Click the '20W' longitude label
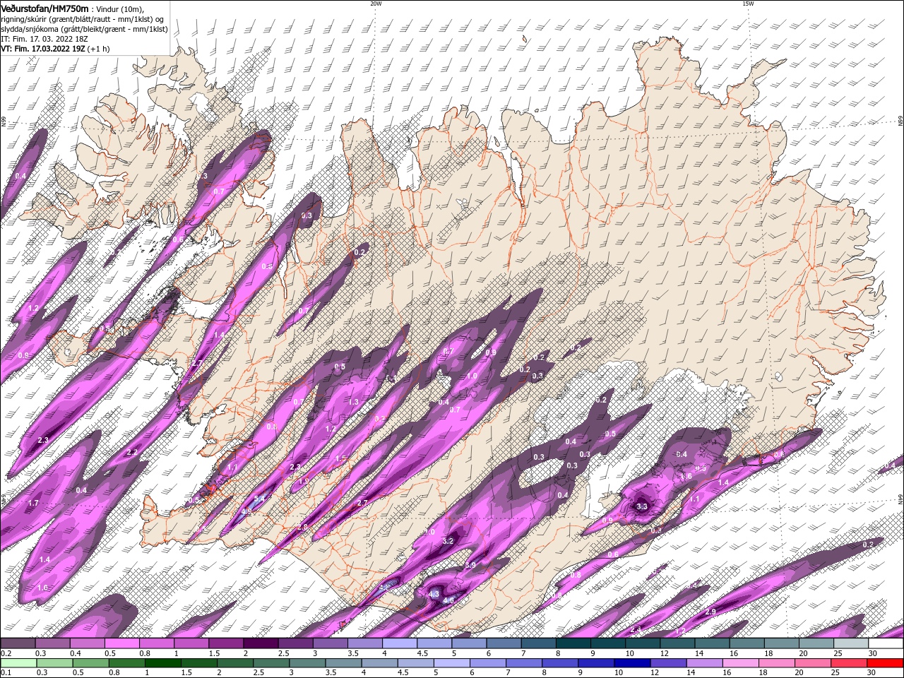 pyautogui.click(x=376, y=4)
